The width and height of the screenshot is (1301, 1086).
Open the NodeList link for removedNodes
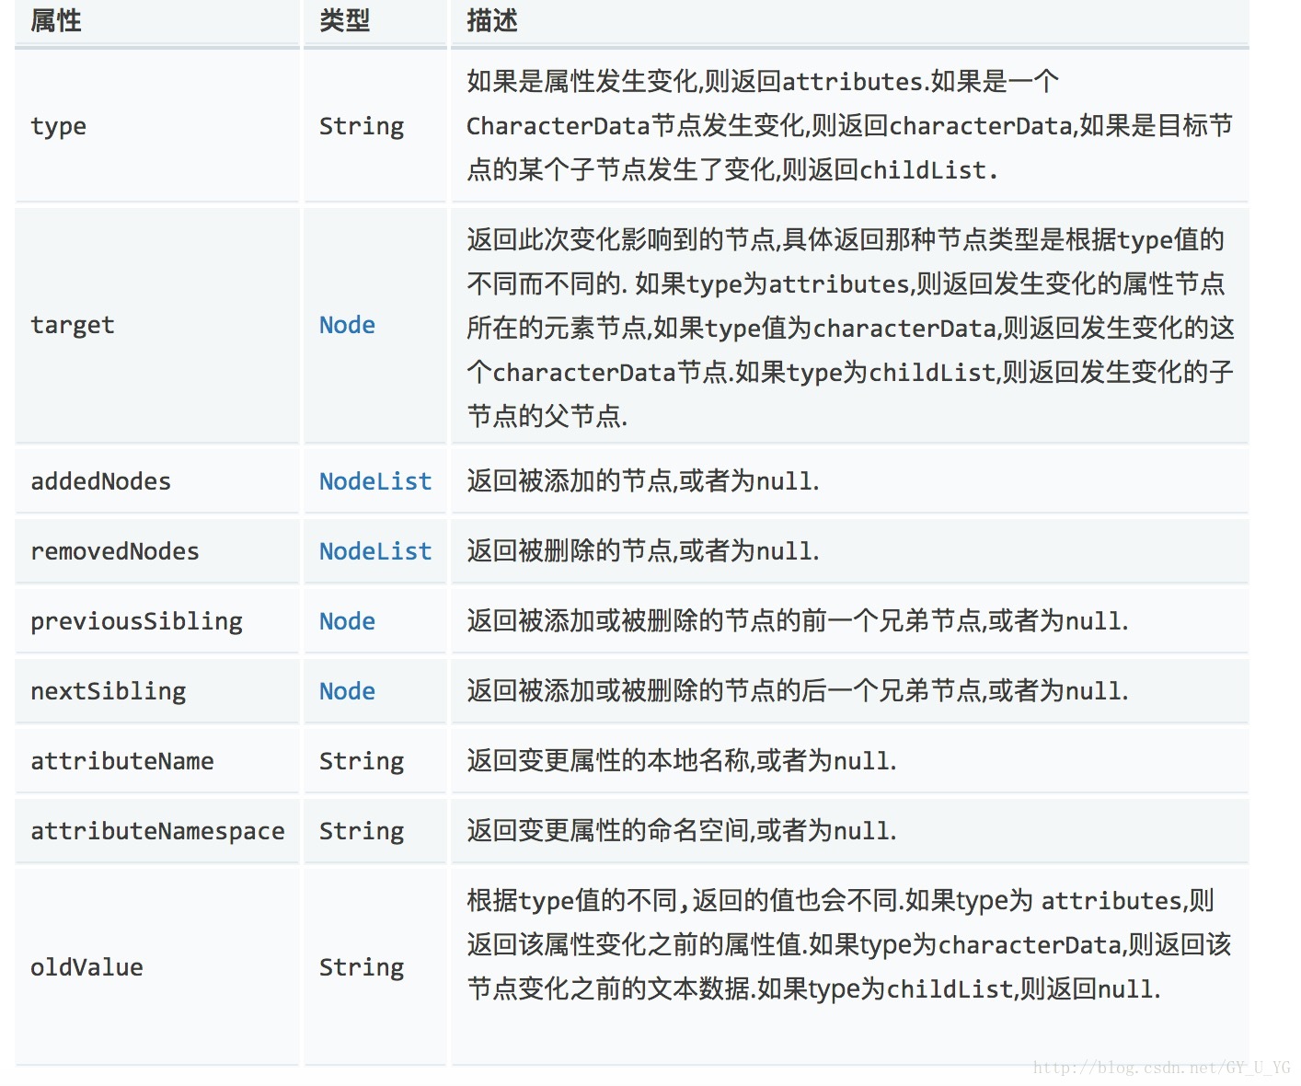(x=375, y=551)
